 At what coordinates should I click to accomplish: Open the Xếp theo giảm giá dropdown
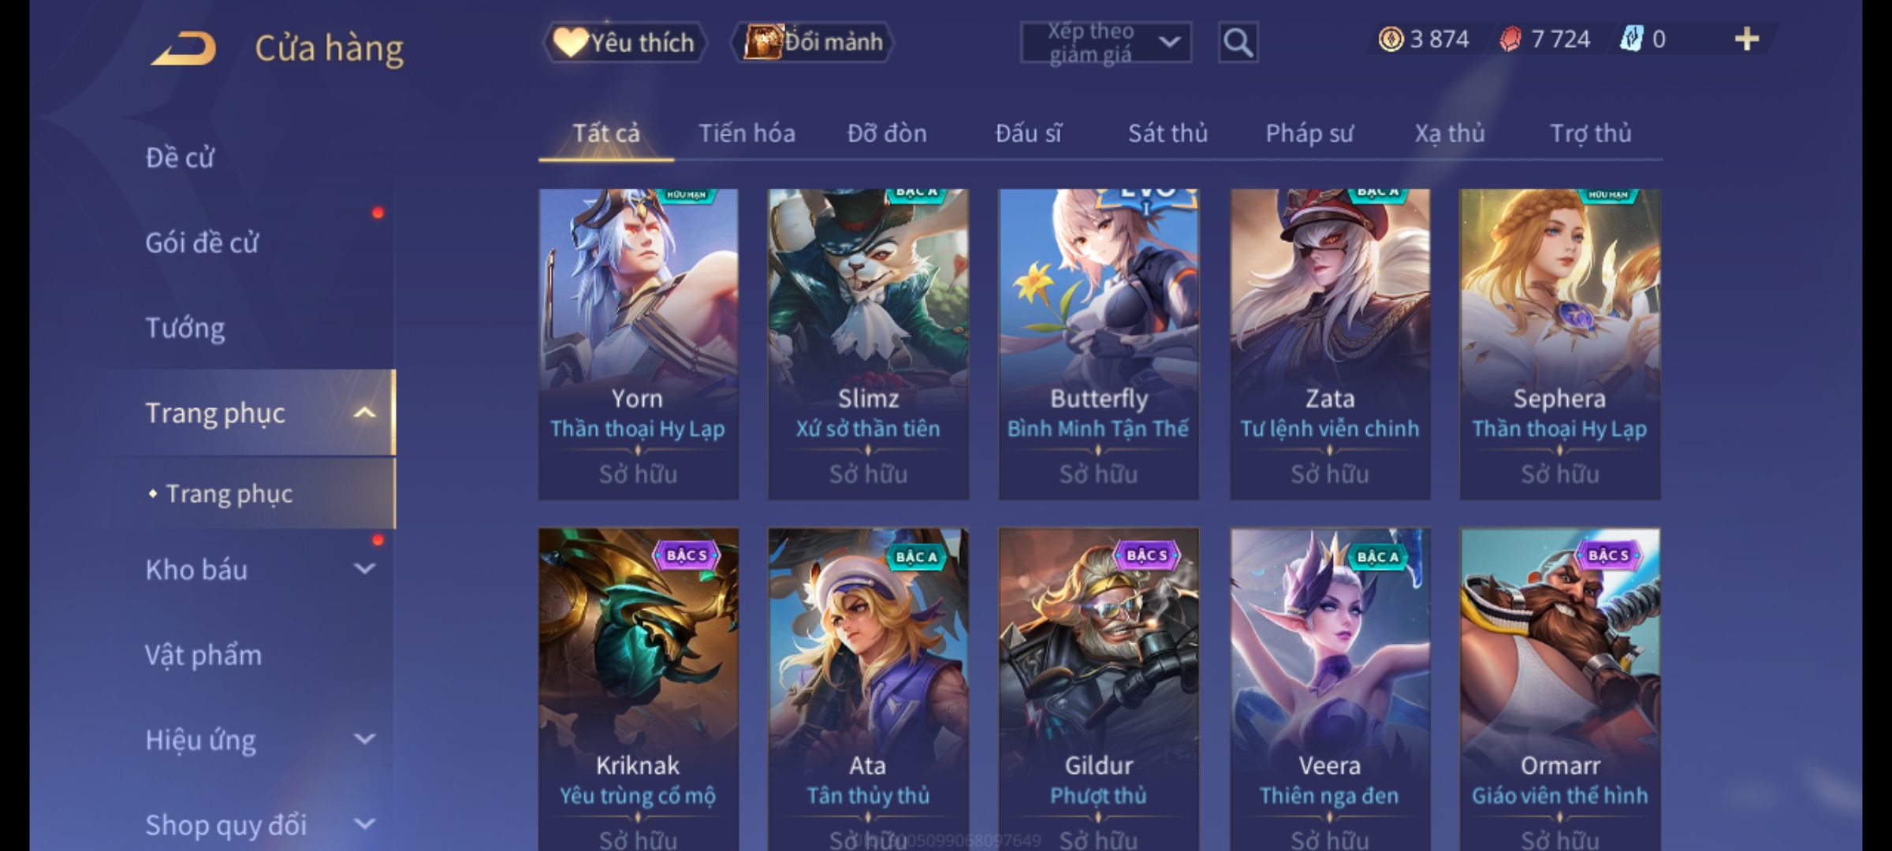tap(1105, 43)
